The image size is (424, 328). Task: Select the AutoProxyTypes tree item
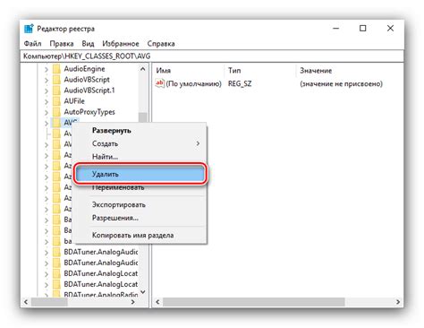(x=89, y=112)
